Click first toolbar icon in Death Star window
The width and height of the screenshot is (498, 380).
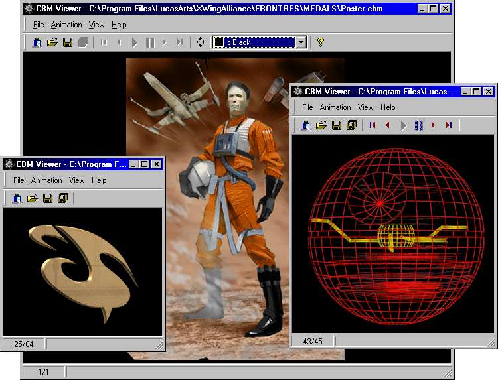click(306, 125)
